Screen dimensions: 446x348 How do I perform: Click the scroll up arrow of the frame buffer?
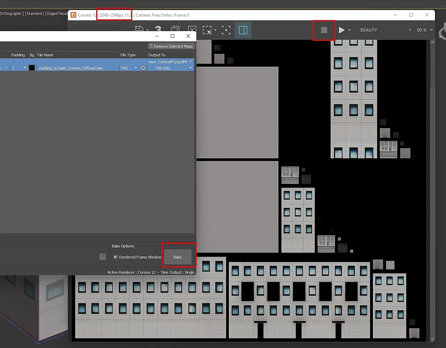tap(432, 42)
